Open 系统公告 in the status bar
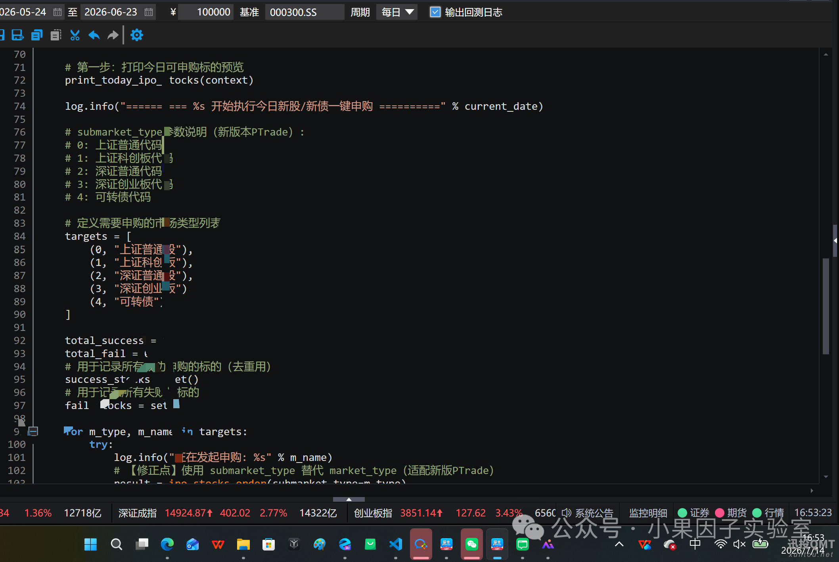This screenshot has width=839, height=562. pos(594,513)
